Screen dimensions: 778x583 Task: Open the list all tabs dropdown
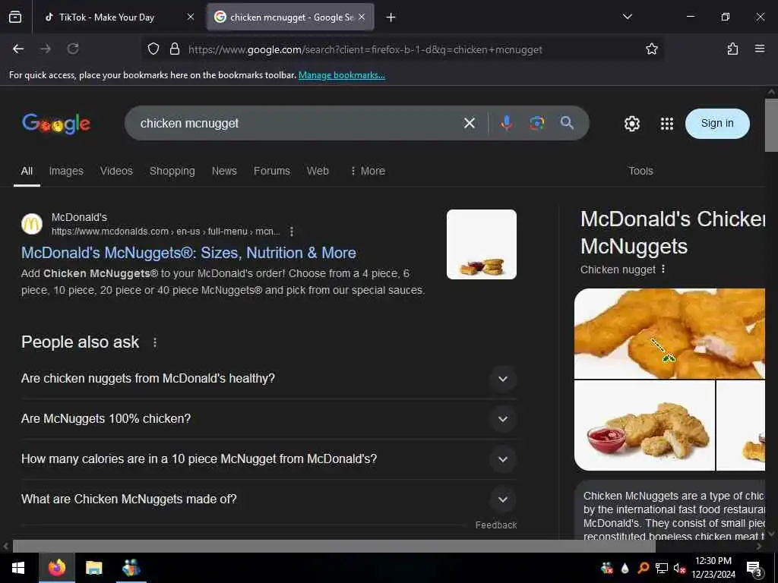click(627, 17)
